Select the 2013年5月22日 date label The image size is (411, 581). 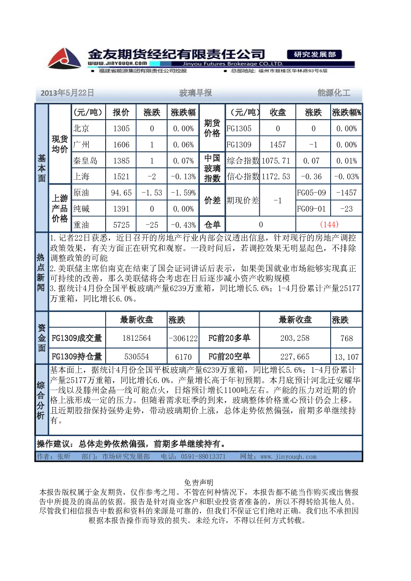coord(67,93)
